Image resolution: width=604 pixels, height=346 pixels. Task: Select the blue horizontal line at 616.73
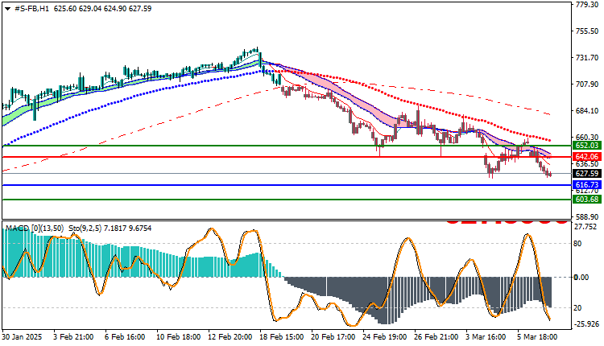point(286,185)
